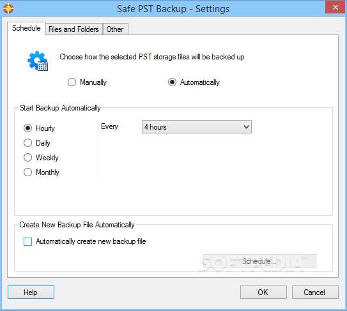Image resolution: width=347 pixels, height=311 pixels.
Task: Open the 4 hours interval dropdown
Action: [197, 127]
